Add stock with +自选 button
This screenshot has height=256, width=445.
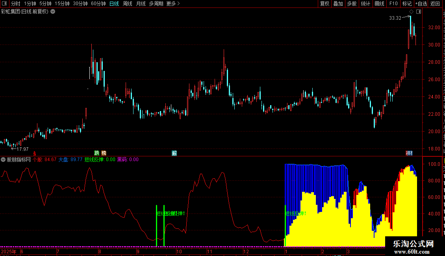[x=421, y=4]
